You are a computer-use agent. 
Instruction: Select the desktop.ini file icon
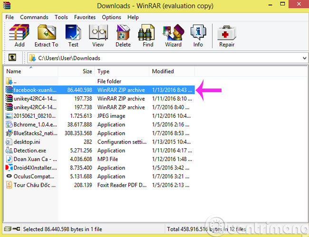(x=9, y=142)
